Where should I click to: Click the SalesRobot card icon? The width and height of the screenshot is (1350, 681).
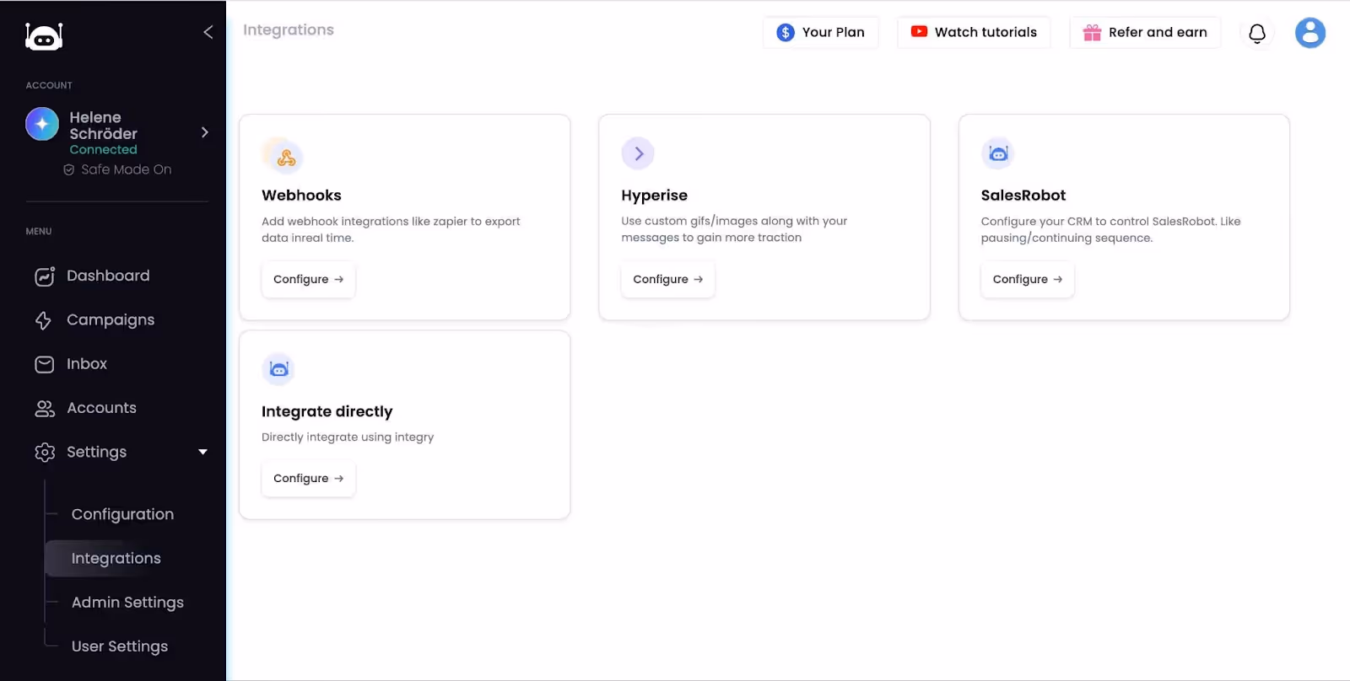pyautogui.click(x=998, y=153)
